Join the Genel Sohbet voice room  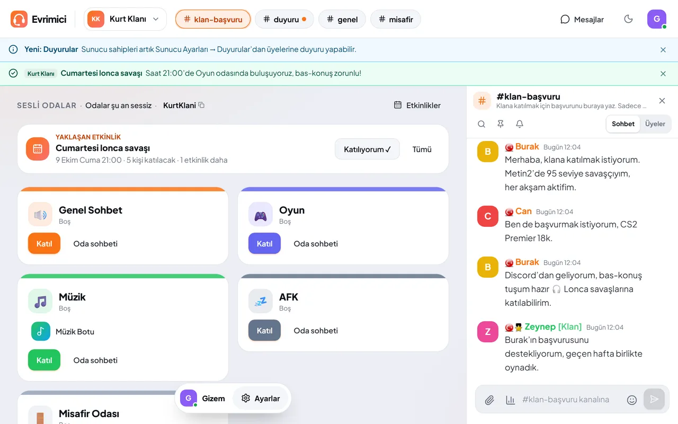(x=44, y=244)
